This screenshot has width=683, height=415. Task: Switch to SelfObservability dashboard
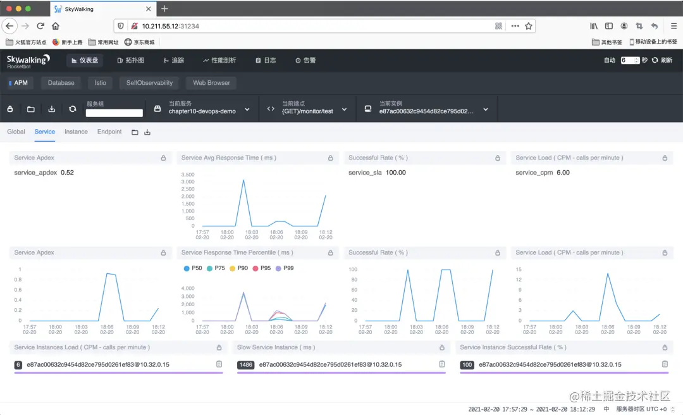(149, 83)
